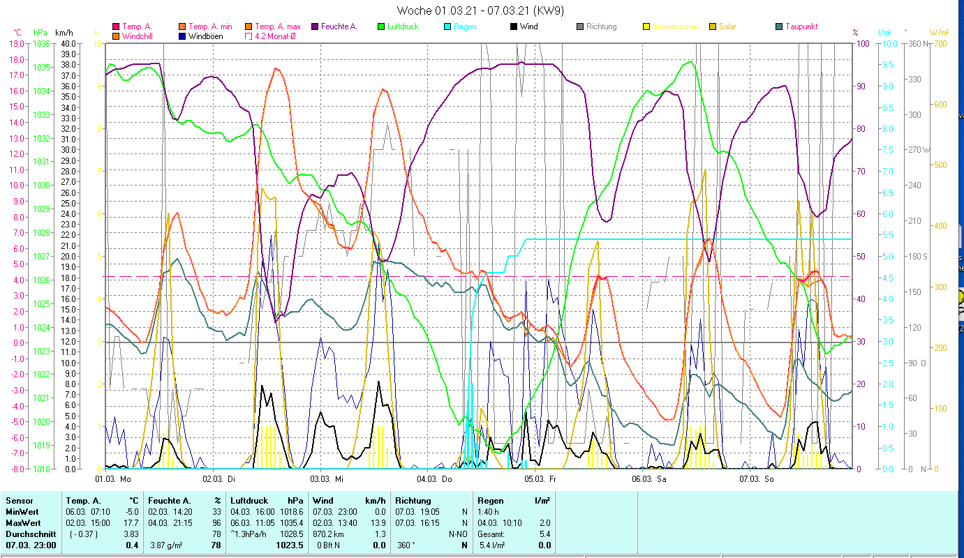Click the minimum temperature value -5.0
This screenshot has width=964, height=558.
(x=132, y=512)
